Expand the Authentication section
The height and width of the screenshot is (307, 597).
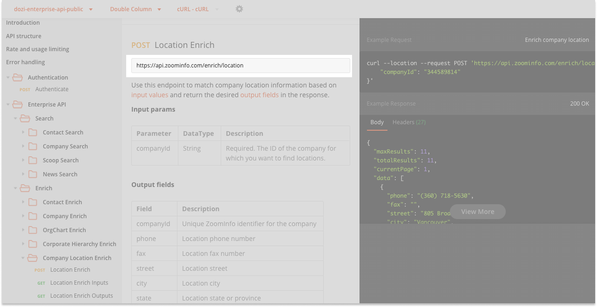click(8, 77)
